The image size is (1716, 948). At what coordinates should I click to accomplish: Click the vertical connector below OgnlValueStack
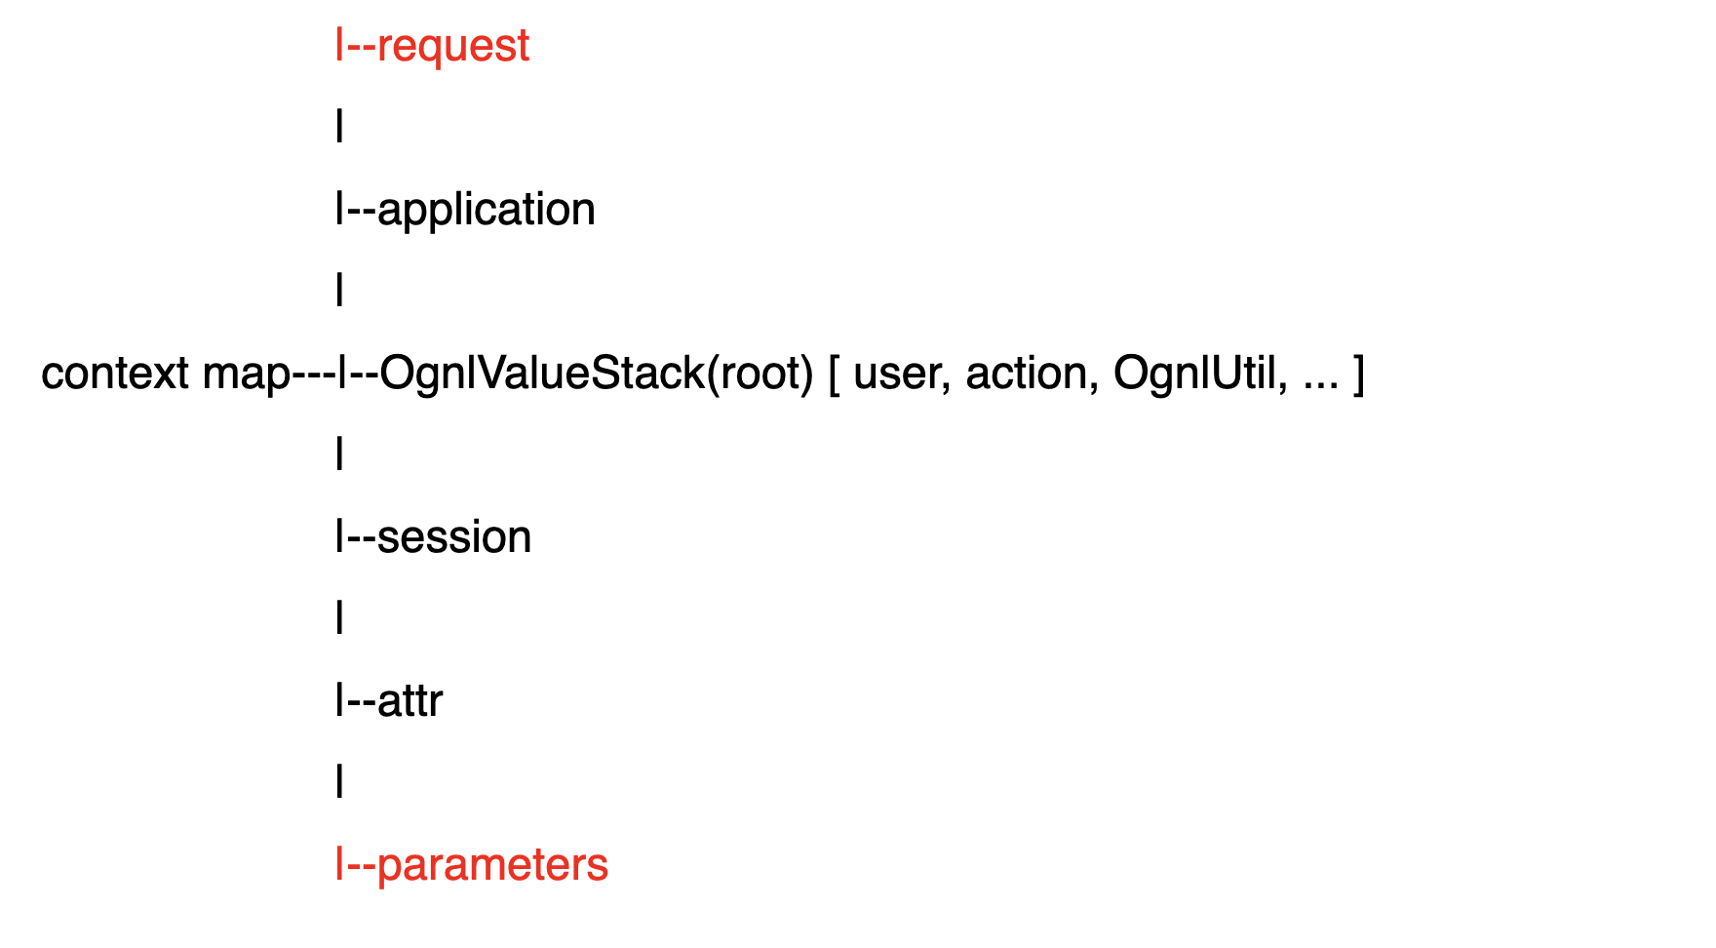tap(339, 454)
